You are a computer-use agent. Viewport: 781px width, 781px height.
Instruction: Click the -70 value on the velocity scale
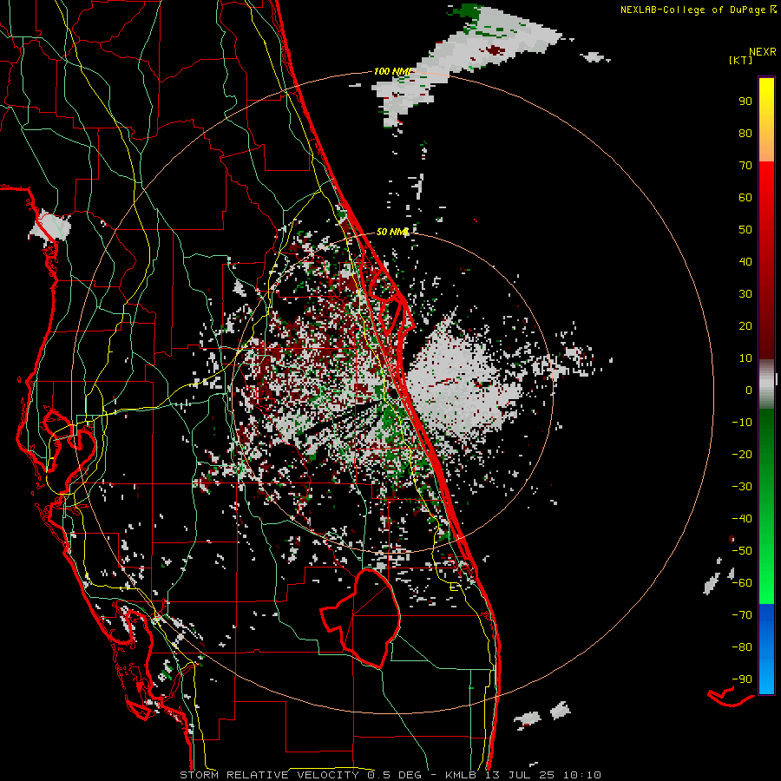point(742,615)
